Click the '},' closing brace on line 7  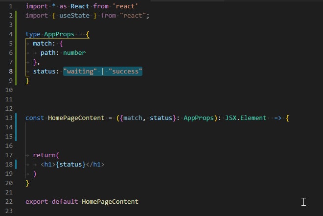click(x=36, y=62)
